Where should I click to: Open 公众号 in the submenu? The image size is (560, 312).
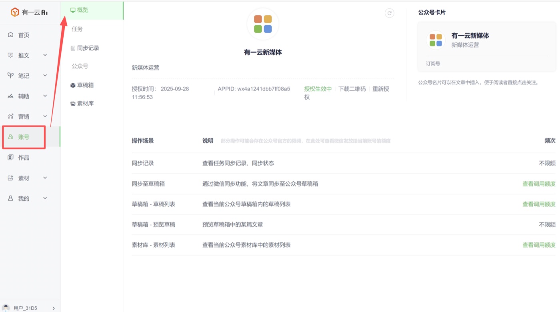[x=80, y=66]
